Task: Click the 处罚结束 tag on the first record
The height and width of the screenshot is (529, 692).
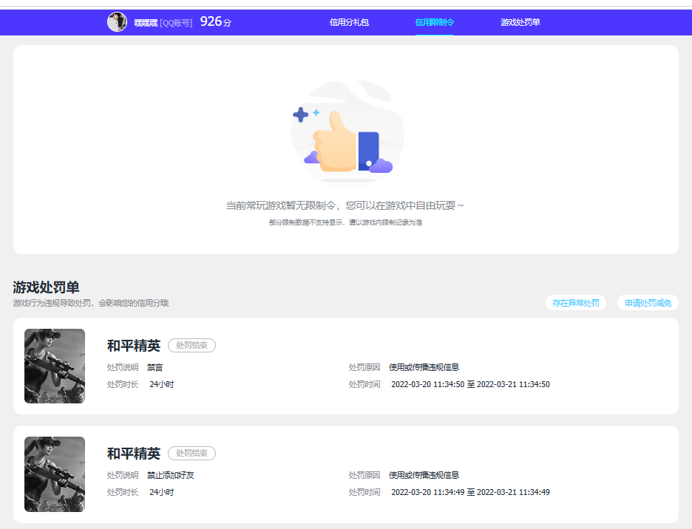Action: click(x=191, y=345)
